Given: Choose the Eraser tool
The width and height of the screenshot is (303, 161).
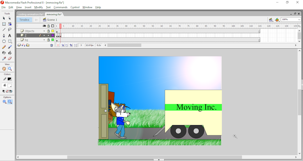Looking at the screenshot, I should (x=10, y=58).
